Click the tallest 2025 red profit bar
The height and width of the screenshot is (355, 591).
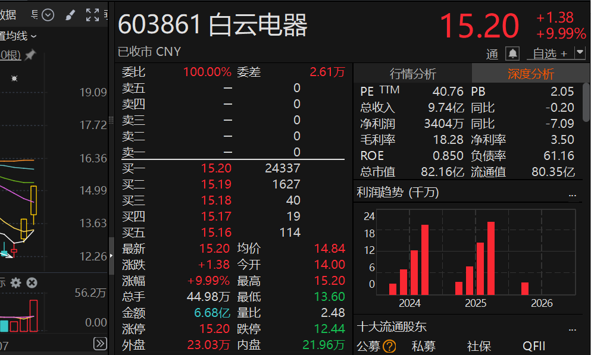[x=491, y=258]
